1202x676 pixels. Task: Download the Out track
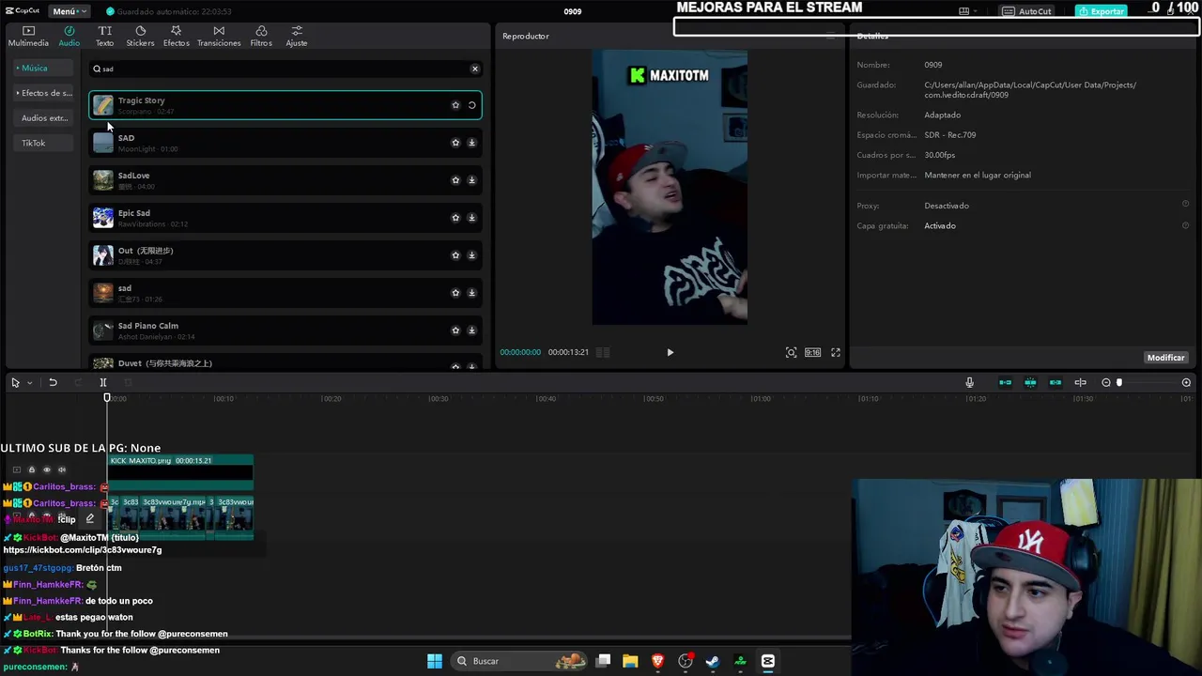coord(471,255)
